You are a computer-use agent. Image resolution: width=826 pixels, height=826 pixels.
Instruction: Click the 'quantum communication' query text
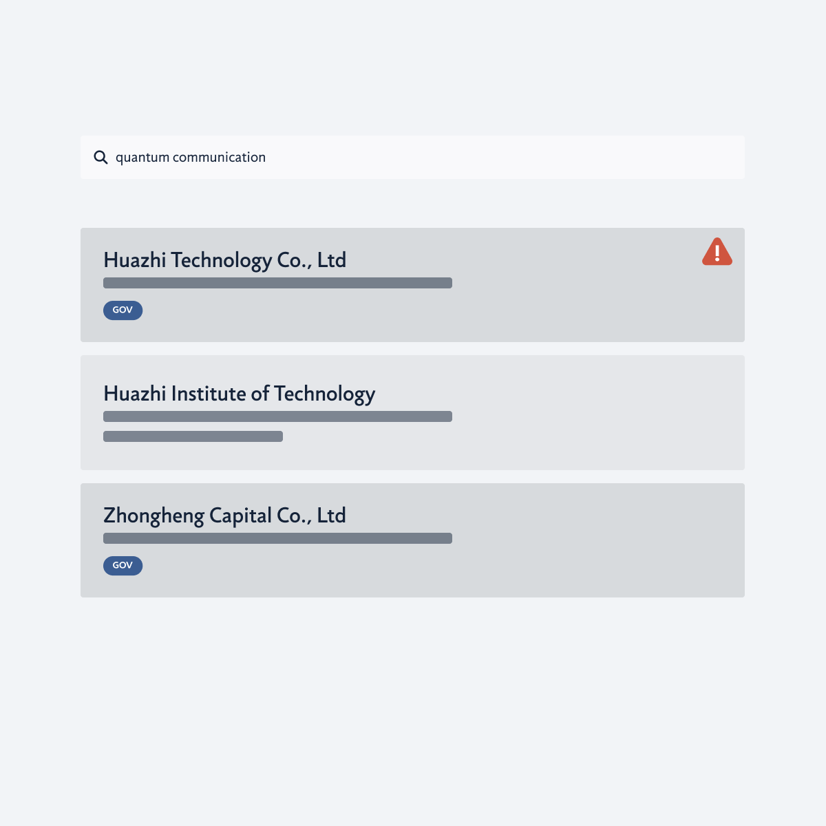pos(191,158)
